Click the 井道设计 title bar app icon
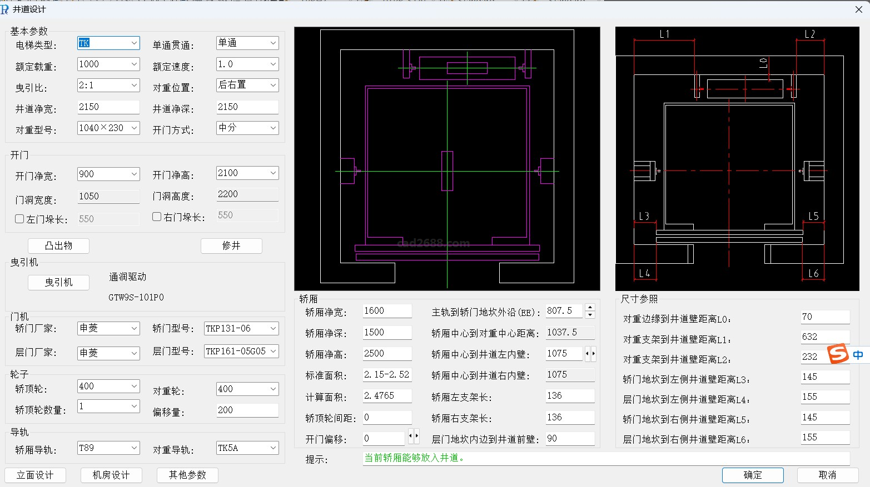The width and height of the screenshot is (870, 487). tap(5, 9)
